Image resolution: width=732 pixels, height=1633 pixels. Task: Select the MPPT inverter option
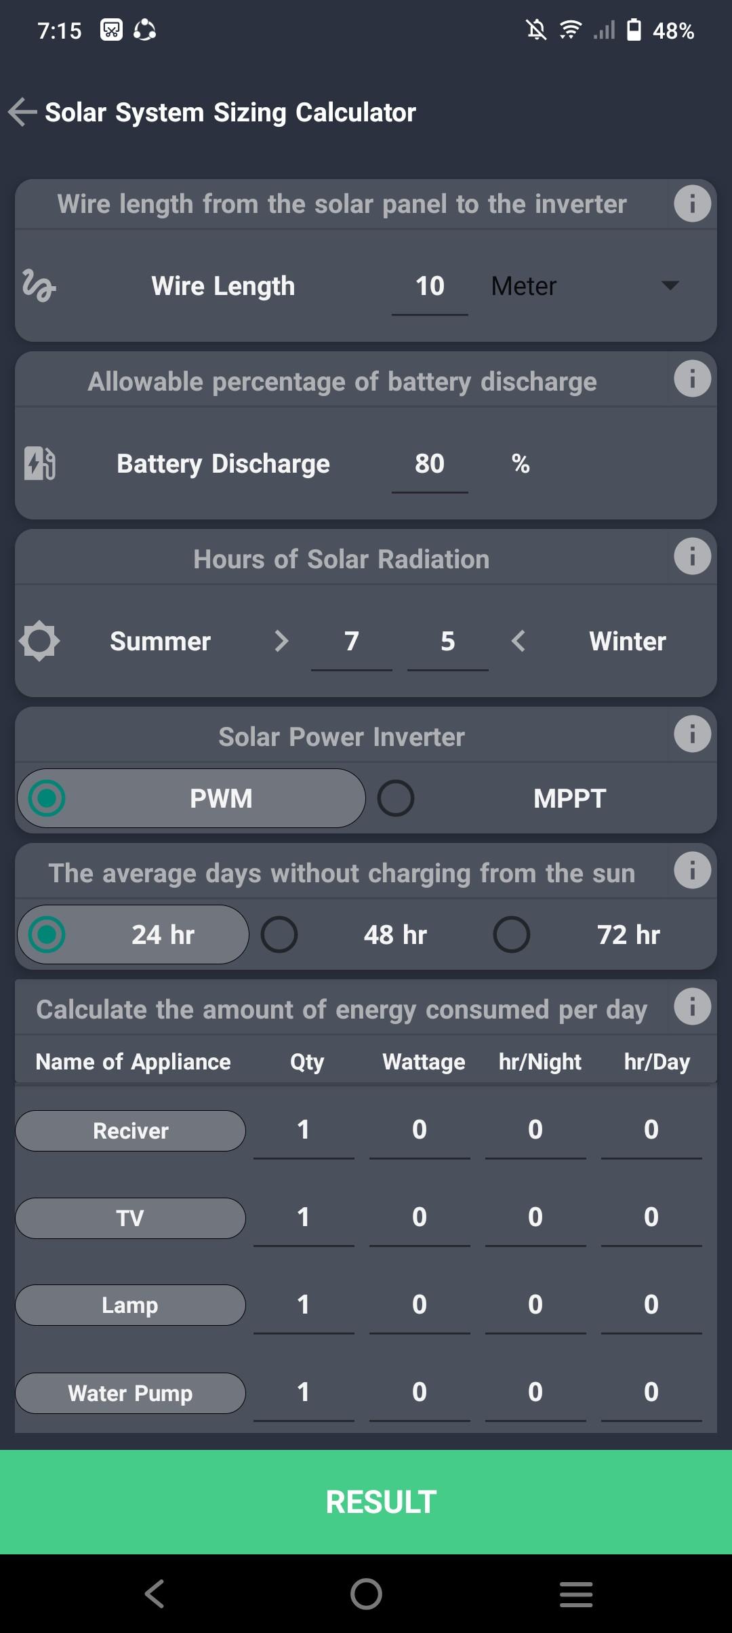(x=396, y=798)
